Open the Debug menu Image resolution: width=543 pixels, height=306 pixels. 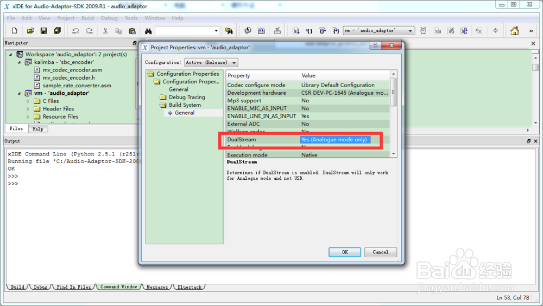(x=109, y=18)
